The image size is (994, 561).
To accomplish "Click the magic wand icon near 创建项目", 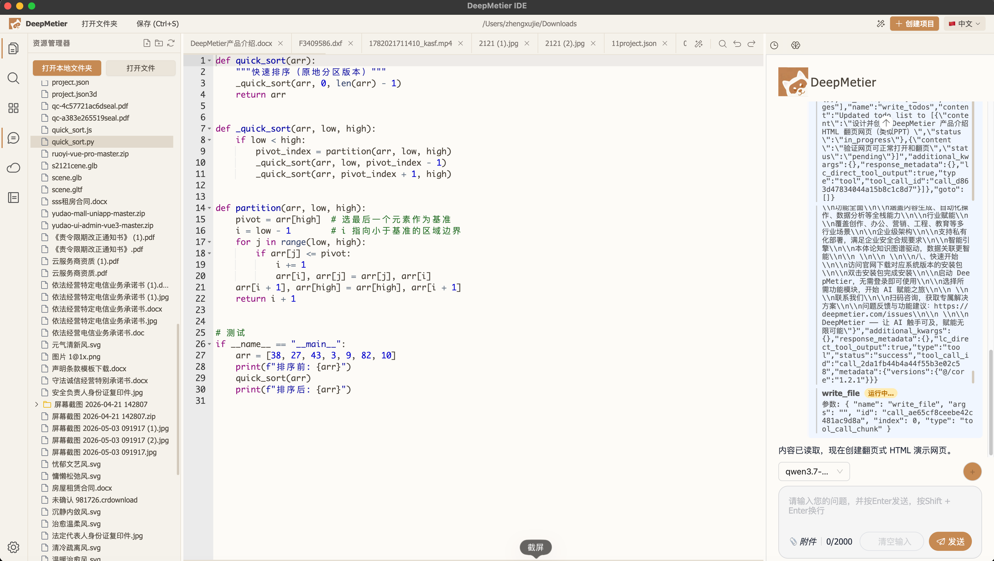I will pyautogui.click(x=881, y=24).
